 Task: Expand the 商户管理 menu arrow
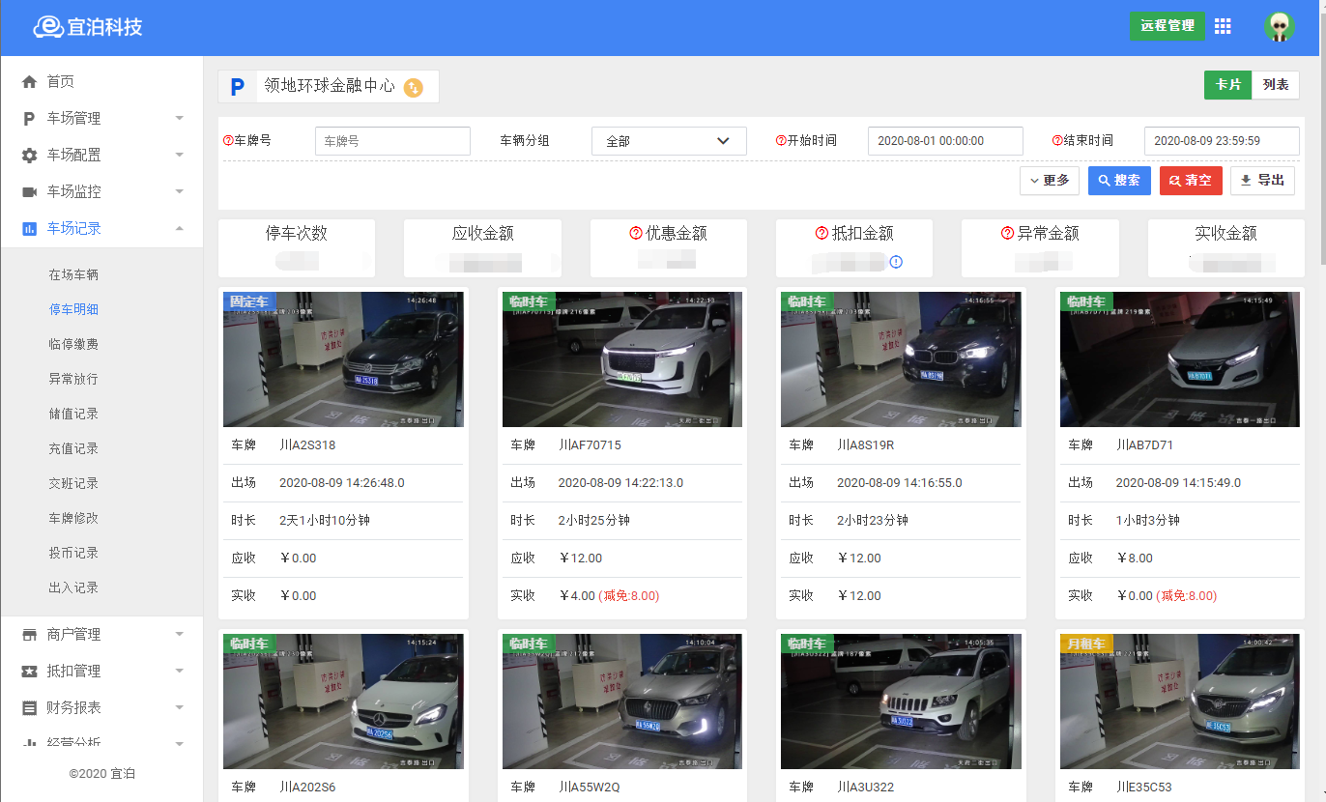[x=179, y=634]
